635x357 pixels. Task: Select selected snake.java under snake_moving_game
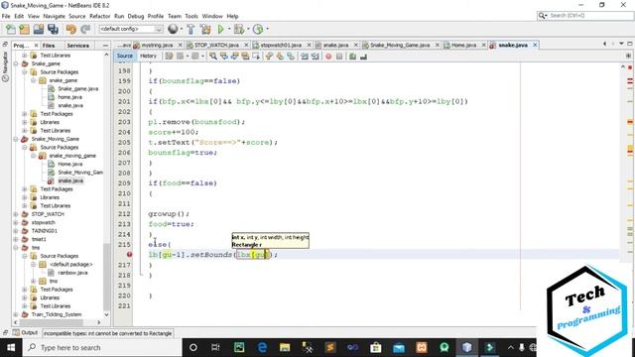[70, 180]
